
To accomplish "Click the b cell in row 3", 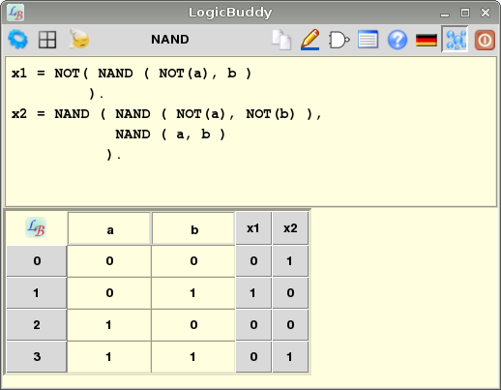I will point(193,356).
